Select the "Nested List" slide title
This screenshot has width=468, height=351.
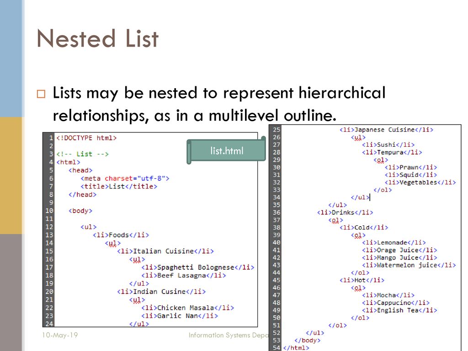pyautogui.click(x=98, y=39)
